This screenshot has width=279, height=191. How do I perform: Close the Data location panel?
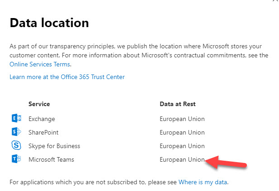275,1
